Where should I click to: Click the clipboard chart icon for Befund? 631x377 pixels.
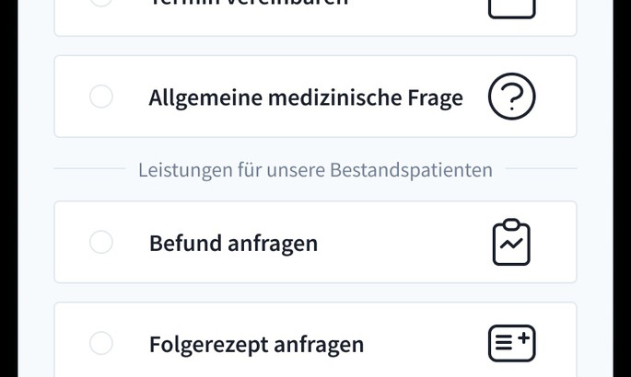pos(511,243)
